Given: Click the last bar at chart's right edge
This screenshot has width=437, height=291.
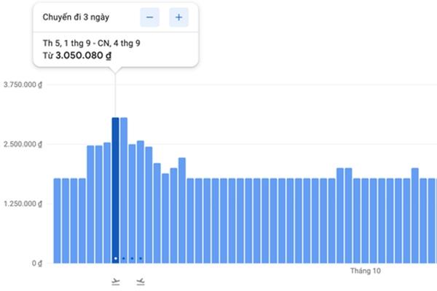Looking at the screenshot, I should 432,220.
